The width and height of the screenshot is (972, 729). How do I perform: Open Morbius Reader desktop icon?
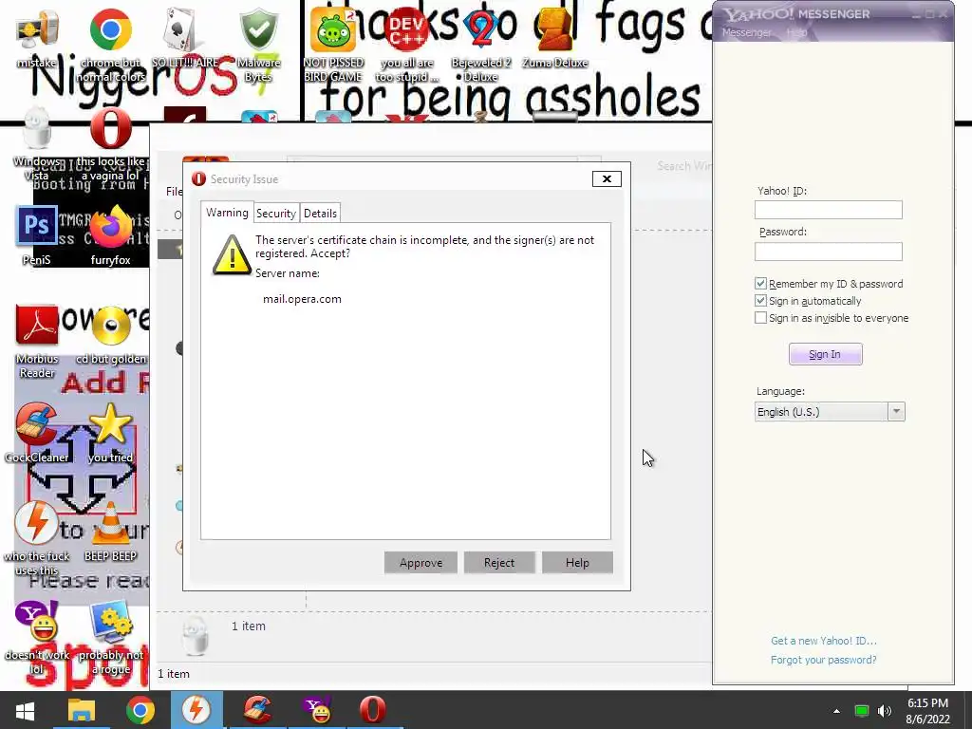[37, 341]
